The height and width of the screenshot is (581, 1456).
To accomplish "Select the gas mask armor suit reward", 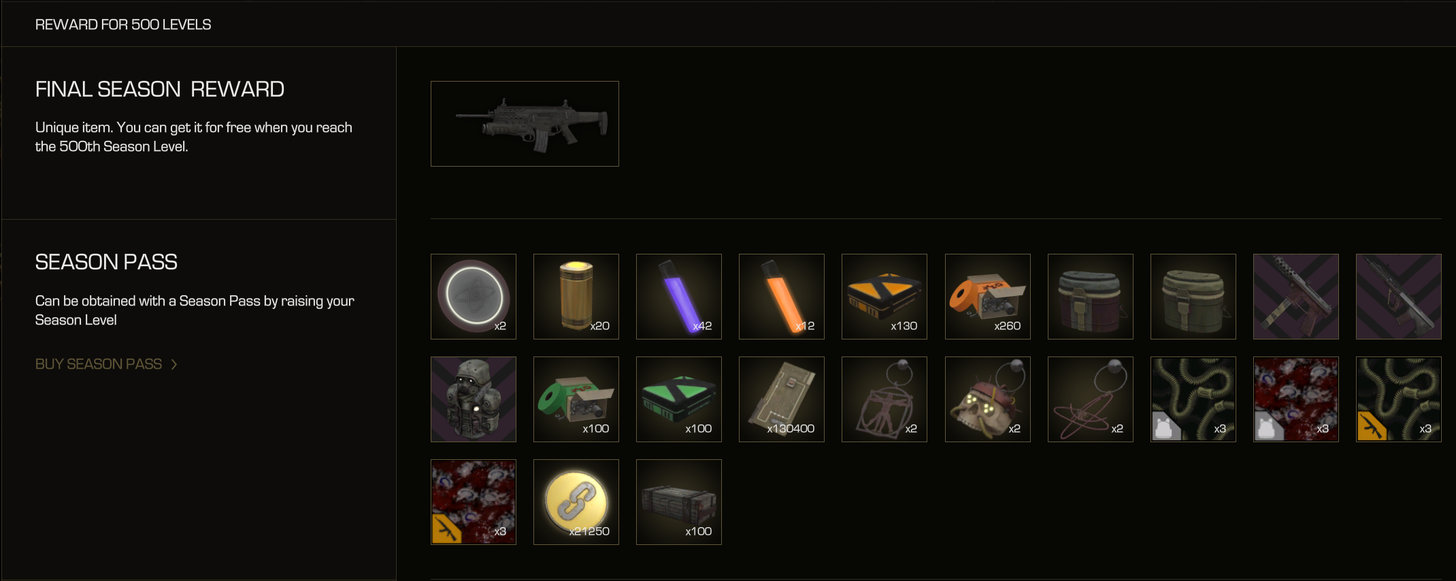I will coord(474,399).
